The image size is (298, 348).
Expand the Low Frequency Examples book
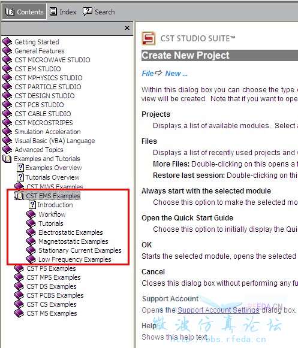tap(75, 259)
